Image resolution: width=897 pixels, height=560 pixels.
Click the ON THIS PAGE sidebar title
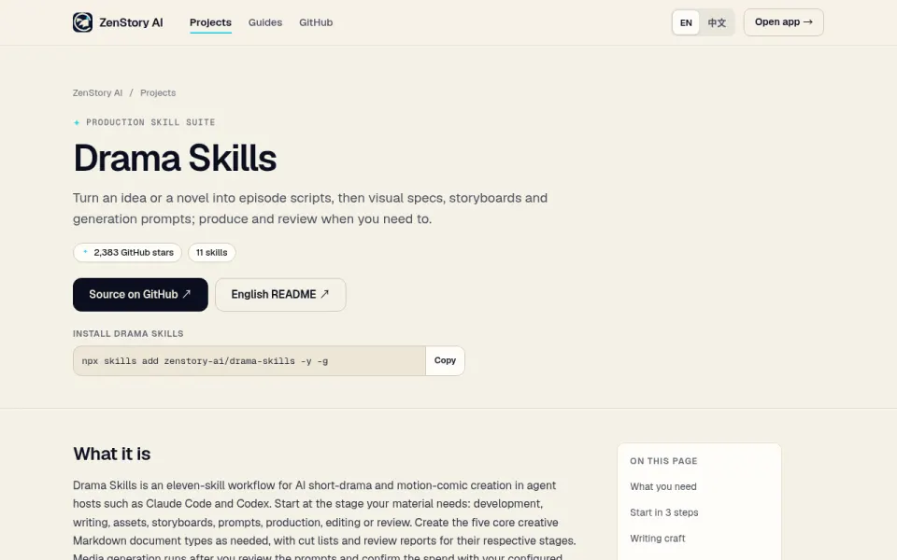click(663, 461)
